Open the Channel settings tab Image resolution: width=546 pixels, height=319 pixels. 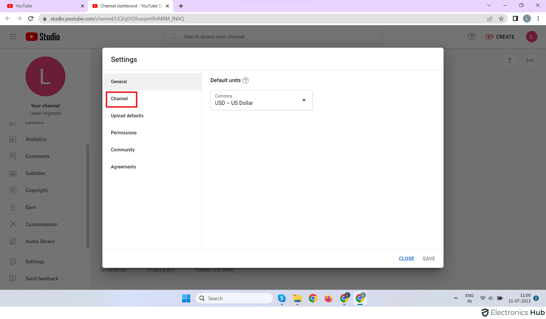[x=119, y=99]
